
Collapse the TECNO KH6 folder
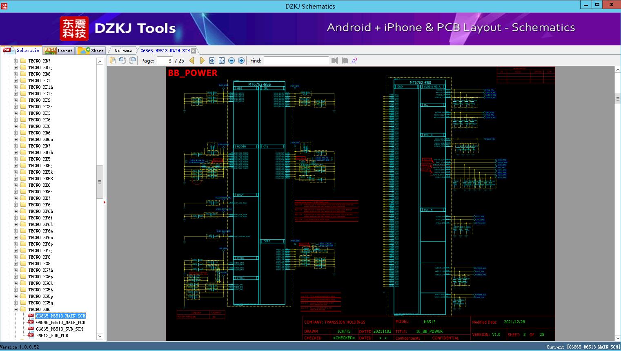coord(16,309)
